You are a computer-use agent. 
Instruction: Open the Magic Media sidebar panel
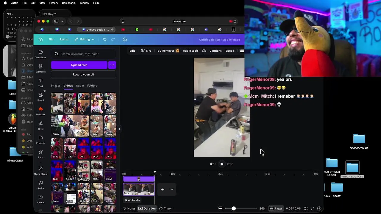(40, 170)
